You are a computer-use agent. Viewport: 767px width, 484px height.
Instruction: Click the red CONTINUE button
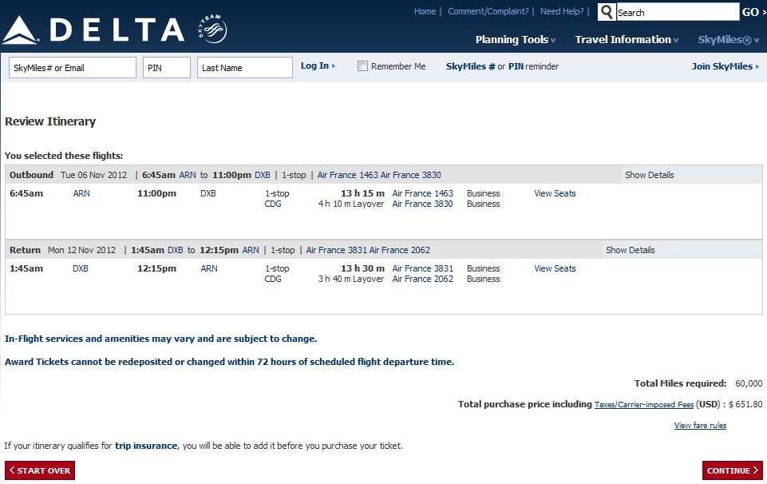point(732,470)
